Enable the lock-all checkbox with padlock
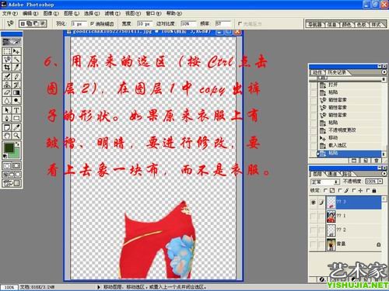The width and height of the screenshot is (389, 291). coord(368,191)
